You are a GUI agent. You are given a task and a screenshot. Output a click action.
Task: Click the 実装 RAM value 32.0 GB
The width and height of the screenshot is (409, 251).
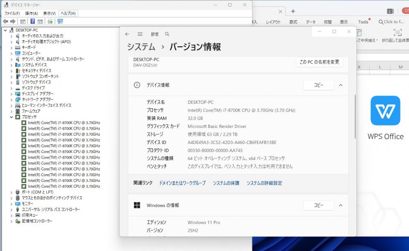(x=195, y=118)
